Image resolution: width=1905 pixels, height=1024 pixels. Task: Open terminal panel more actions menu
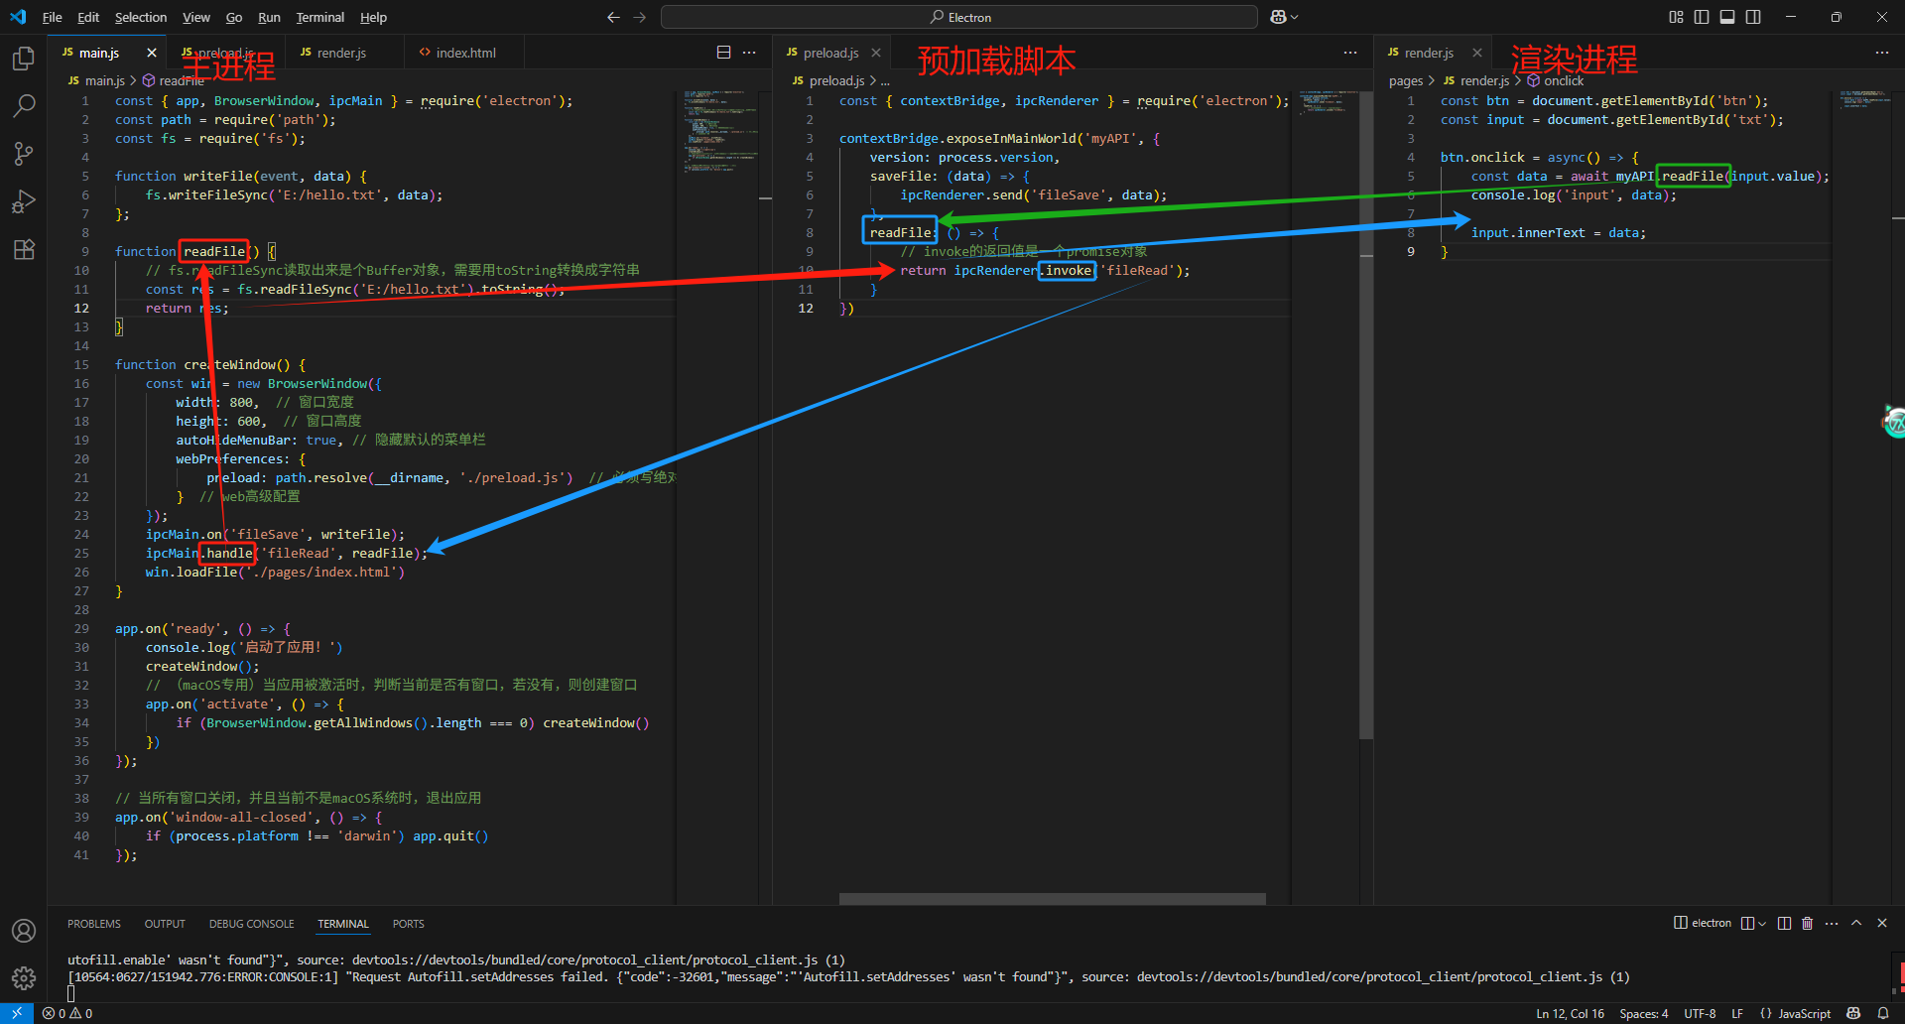pos(1832,923)
